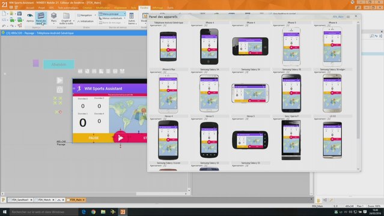Open File Explorer from the taskbar
The image size is (384, 216).
(103, 212)
